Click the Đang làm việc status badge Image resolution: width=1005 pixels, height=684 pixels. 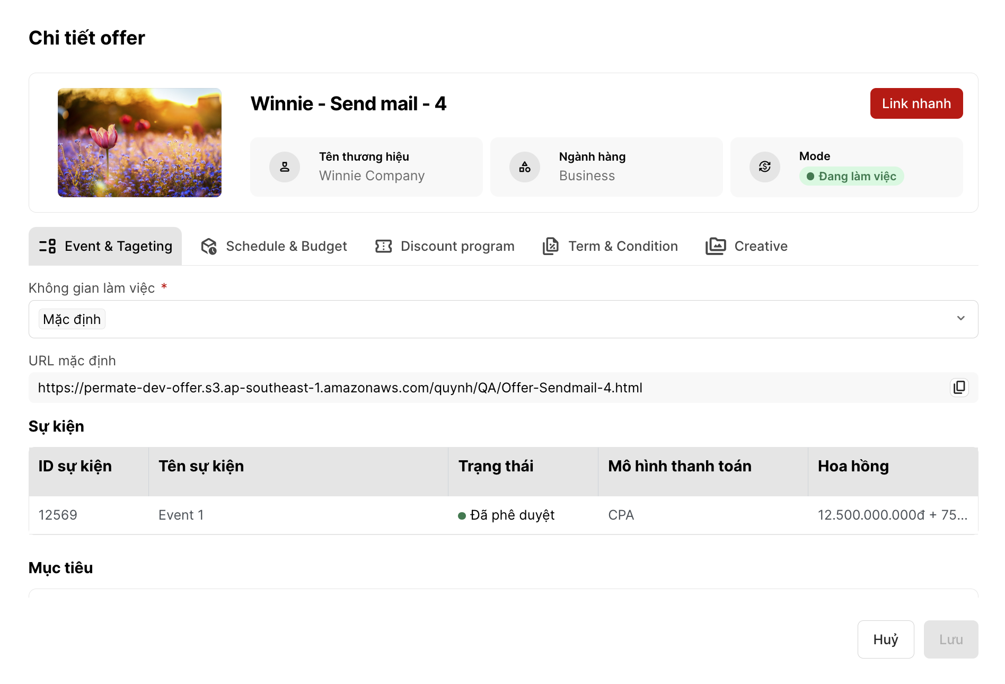(x=851, y=177)
